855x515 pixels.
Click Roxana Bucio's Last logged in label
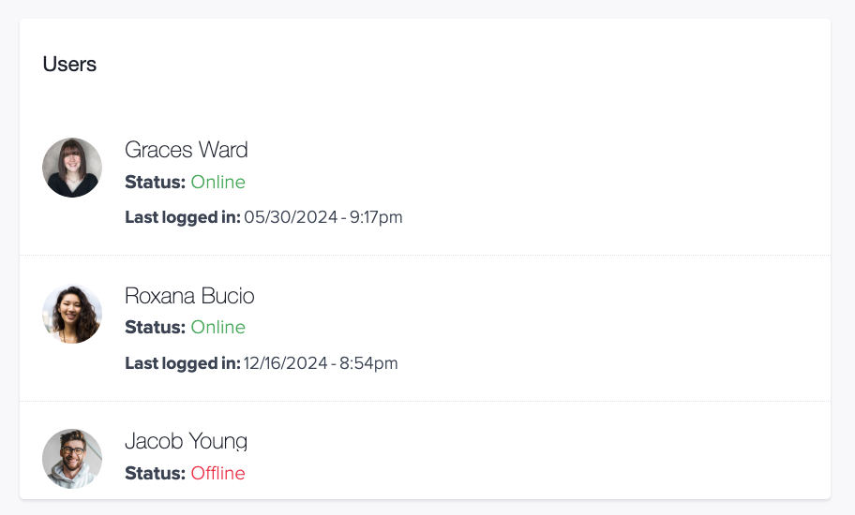[x=183, y=363]
